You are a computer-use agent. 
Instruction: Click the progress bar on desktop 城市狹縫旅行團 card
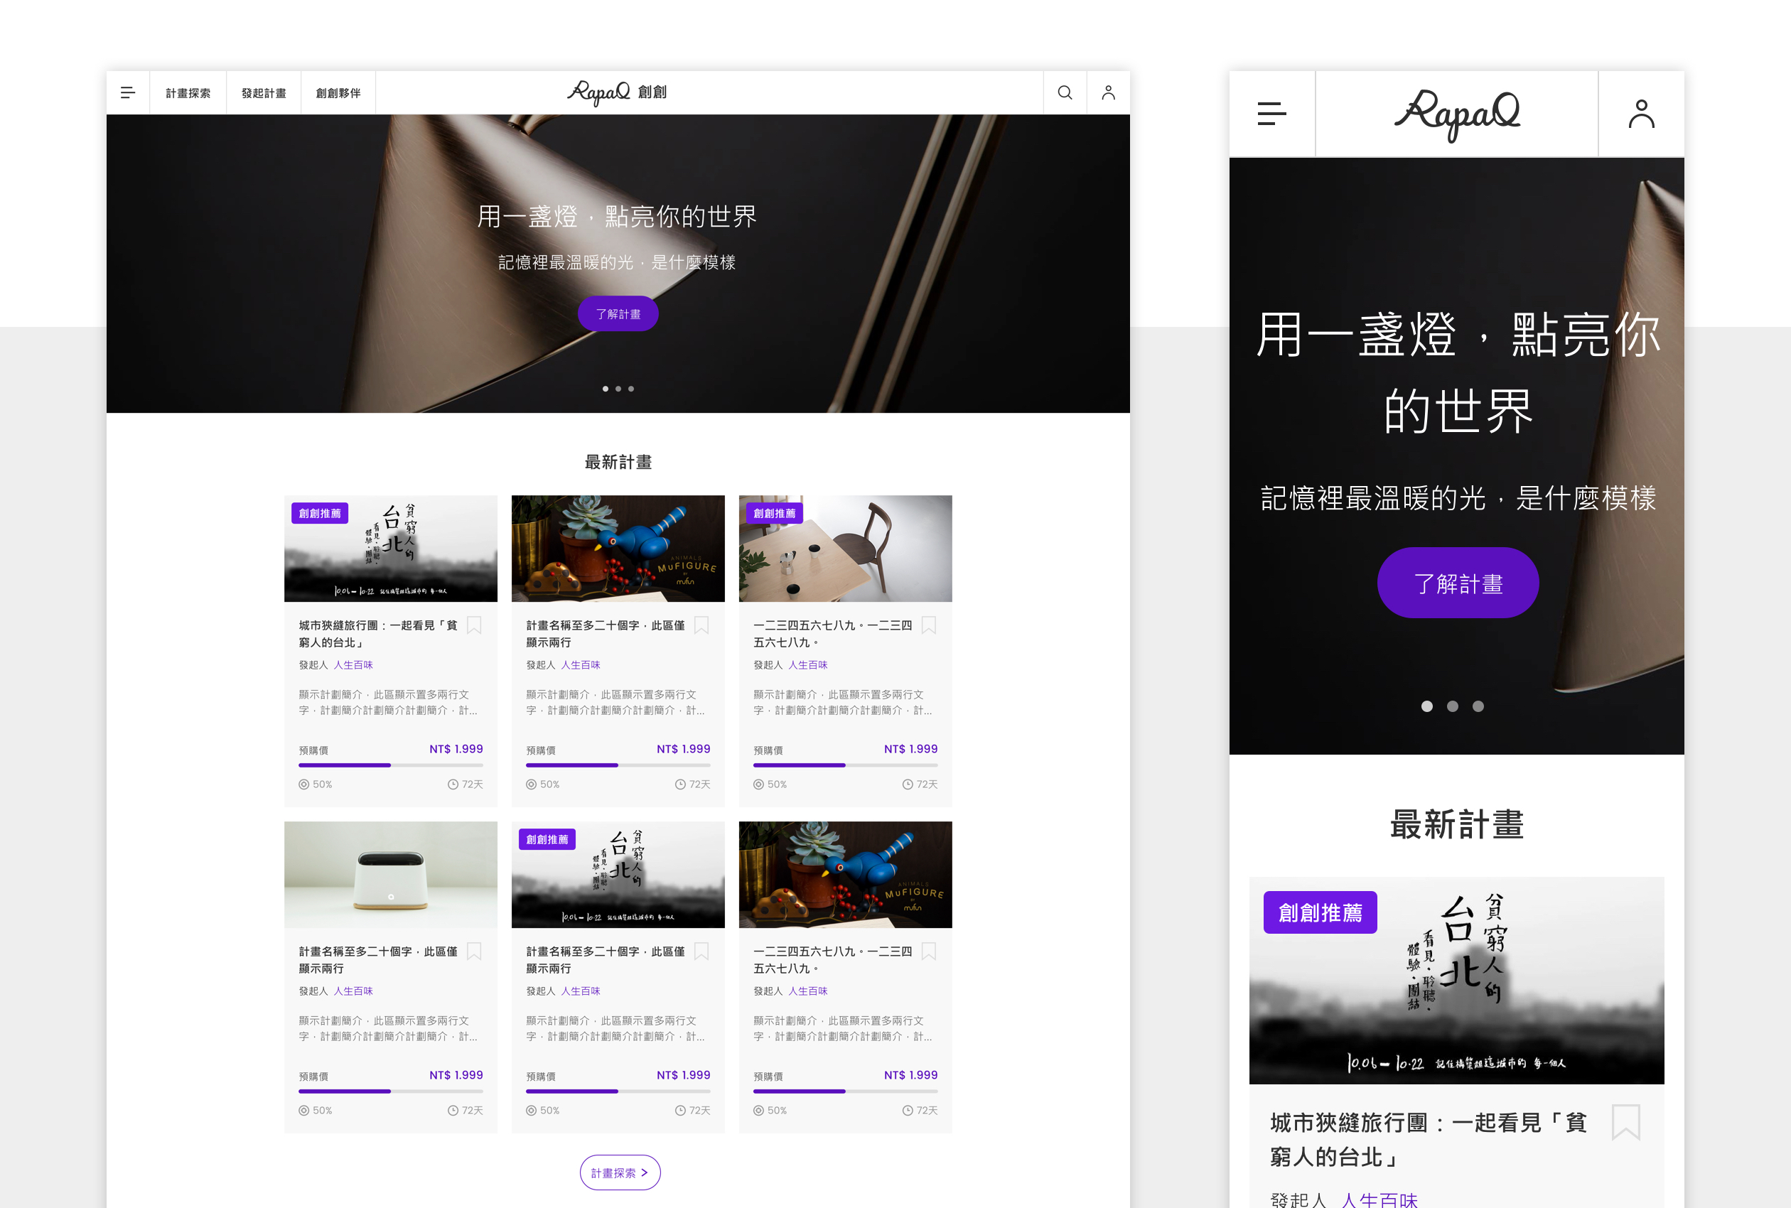[391, 765]
